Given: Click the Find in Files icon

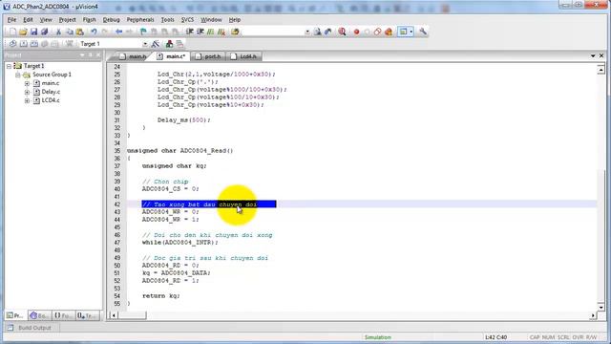Looking at the screenshot, I should click(x=235, y=32).
